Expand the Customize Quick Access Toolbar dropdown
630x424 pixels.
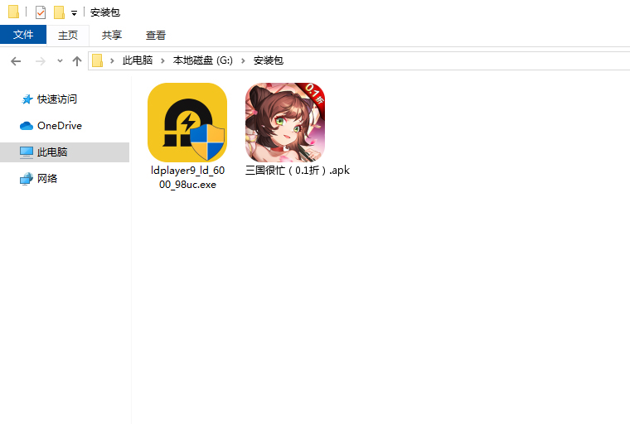coord(74,13)
